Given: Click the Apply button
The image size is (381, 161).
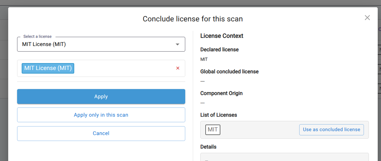Looking at the screenshot, I should [x=101, y=97].
